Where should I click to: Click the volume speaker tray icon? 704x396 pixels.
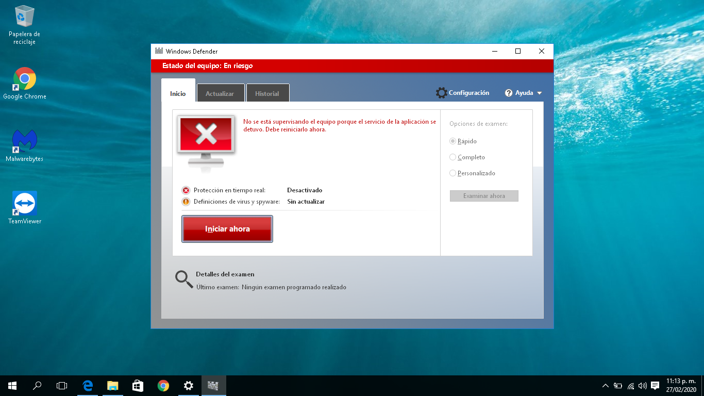tap(643, 386)
